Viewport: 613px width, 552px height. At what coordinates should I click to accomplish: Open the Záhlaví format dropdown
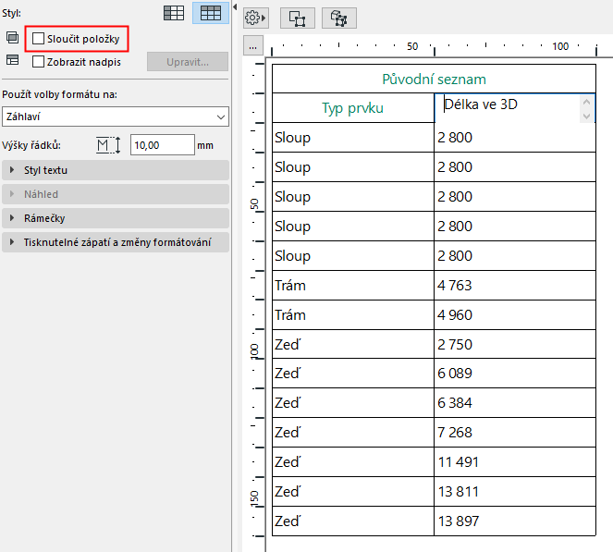(115, 117)
